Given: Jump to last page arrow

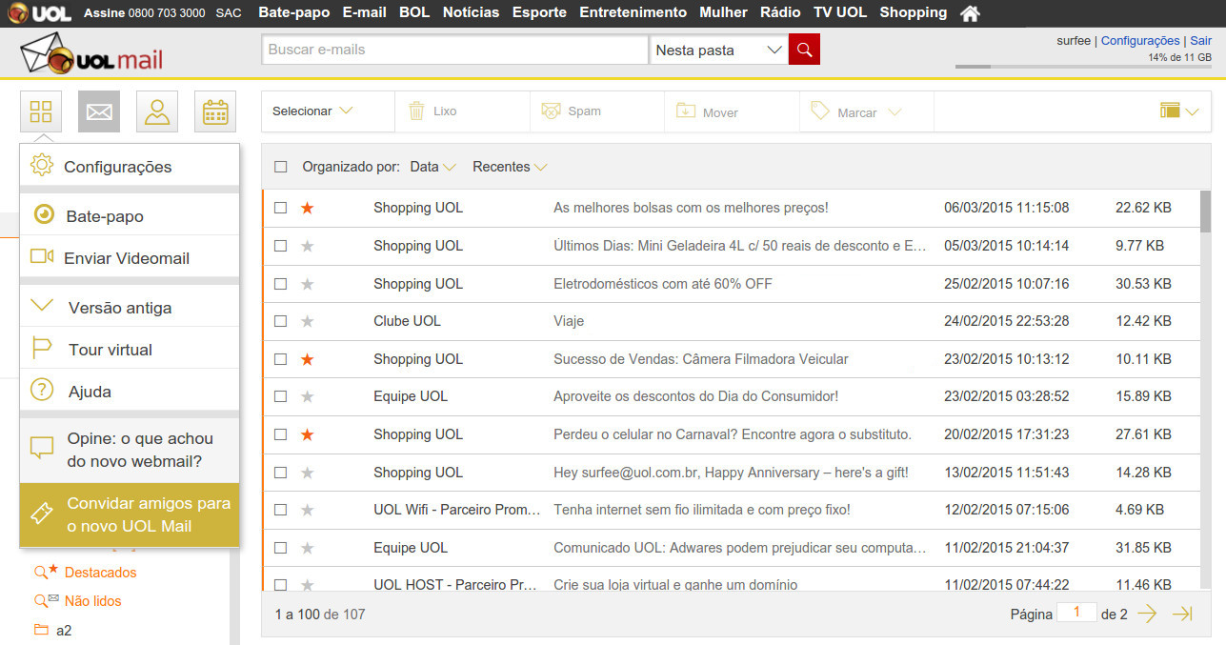Looking at the screenshot, I should coord(1182,615).
